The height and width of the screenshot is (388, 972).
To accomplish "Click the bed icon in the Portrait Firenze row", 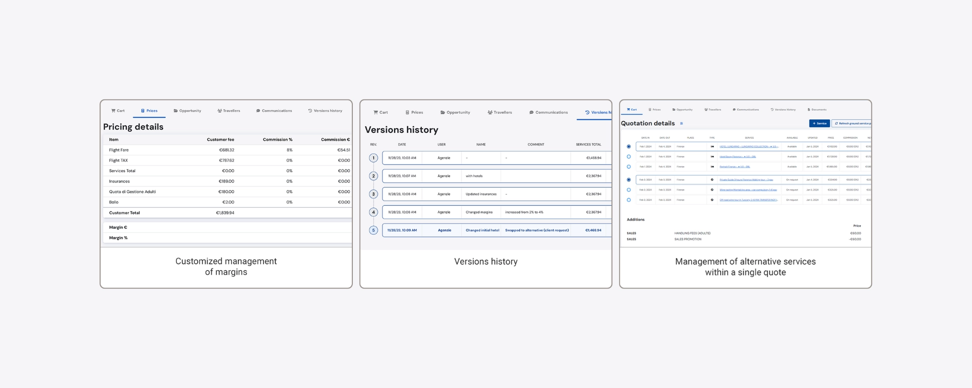I will tap(712, 167).
